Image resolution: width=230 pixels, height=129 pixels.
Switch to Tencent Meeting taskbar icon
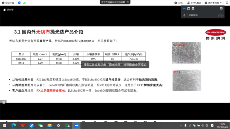(76, 125)
